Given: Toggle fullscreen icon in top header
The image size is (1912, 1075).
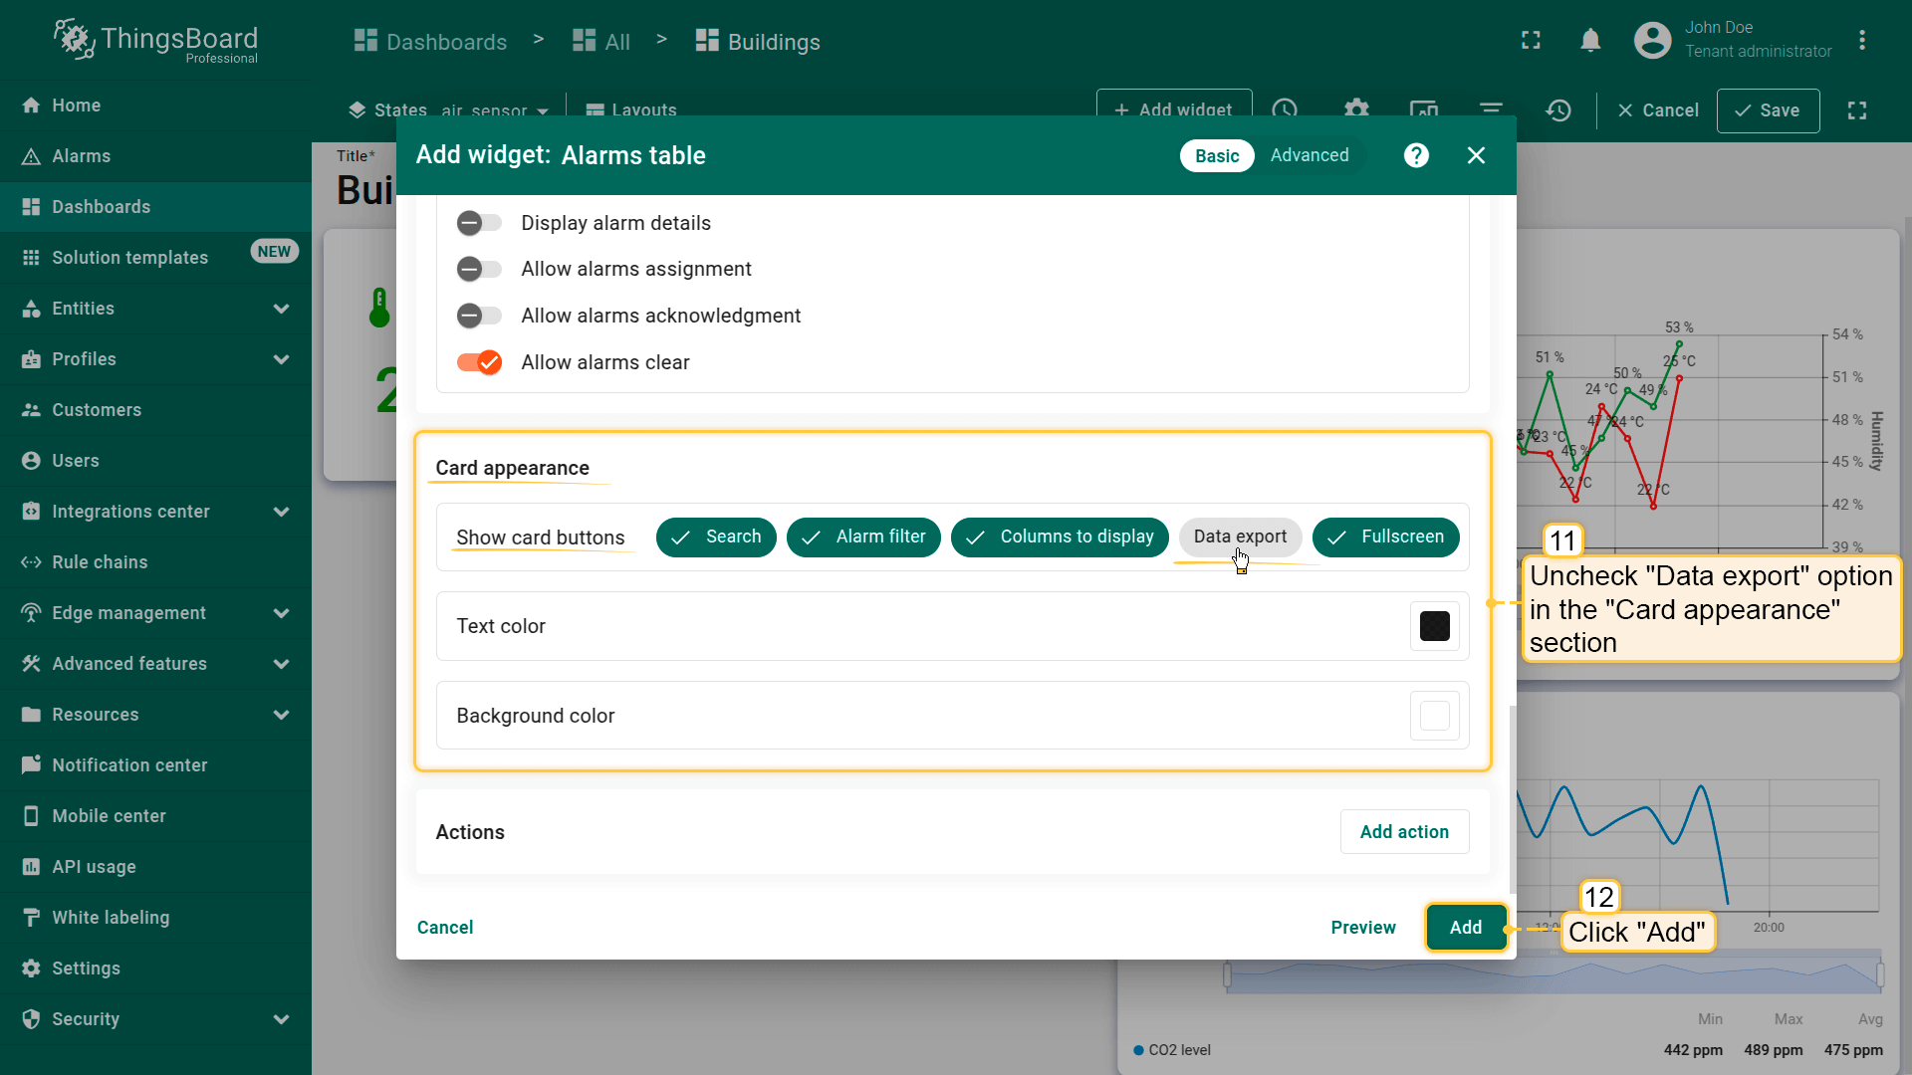Looking at the screenshot, I should coord(1531,41).
